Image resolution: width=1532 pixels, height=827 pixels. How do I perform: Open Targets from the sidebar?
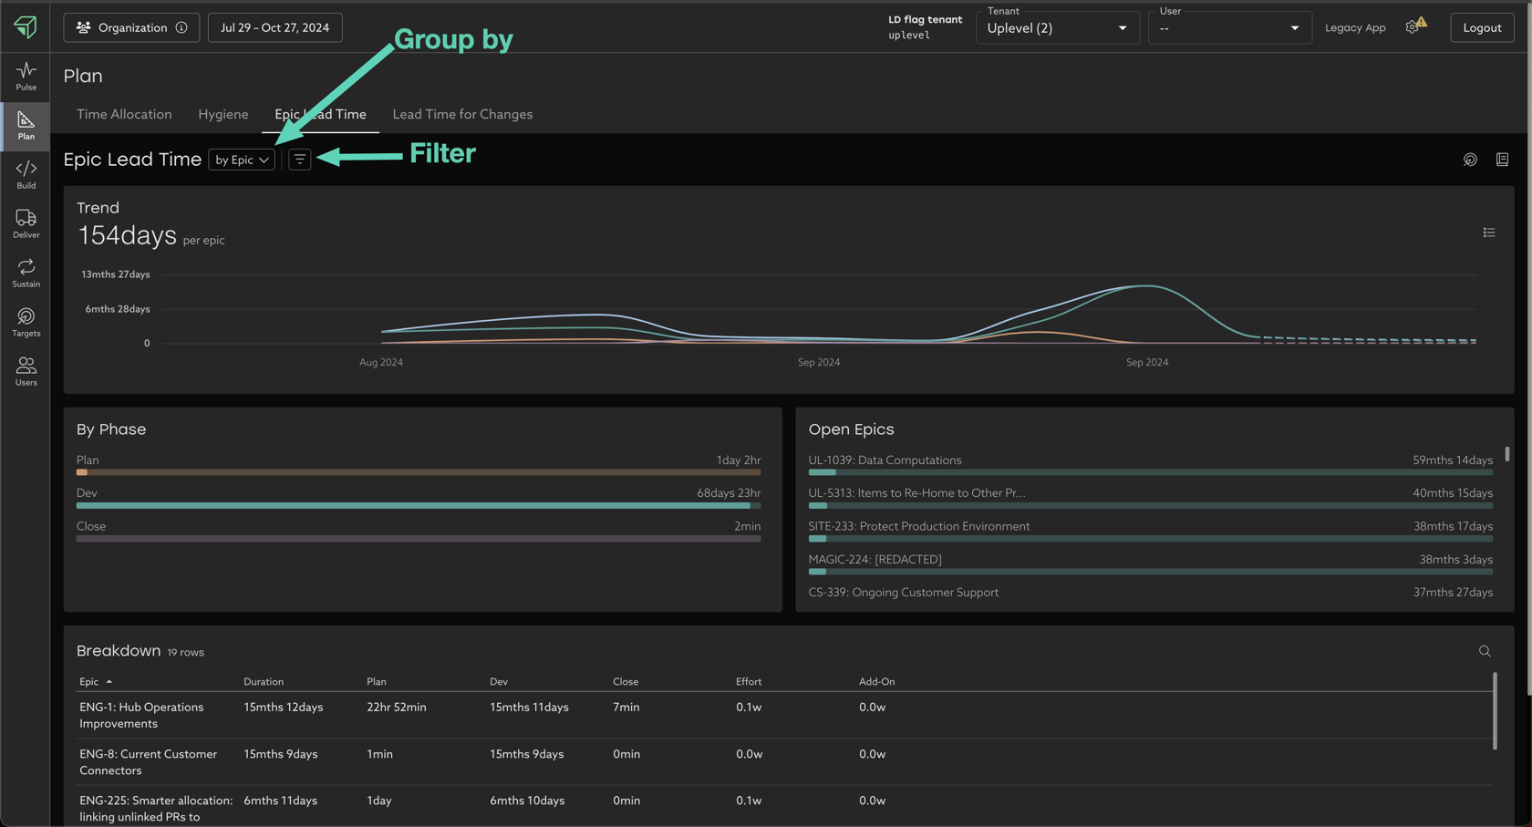pyautogui.click(x=26, y=322)
